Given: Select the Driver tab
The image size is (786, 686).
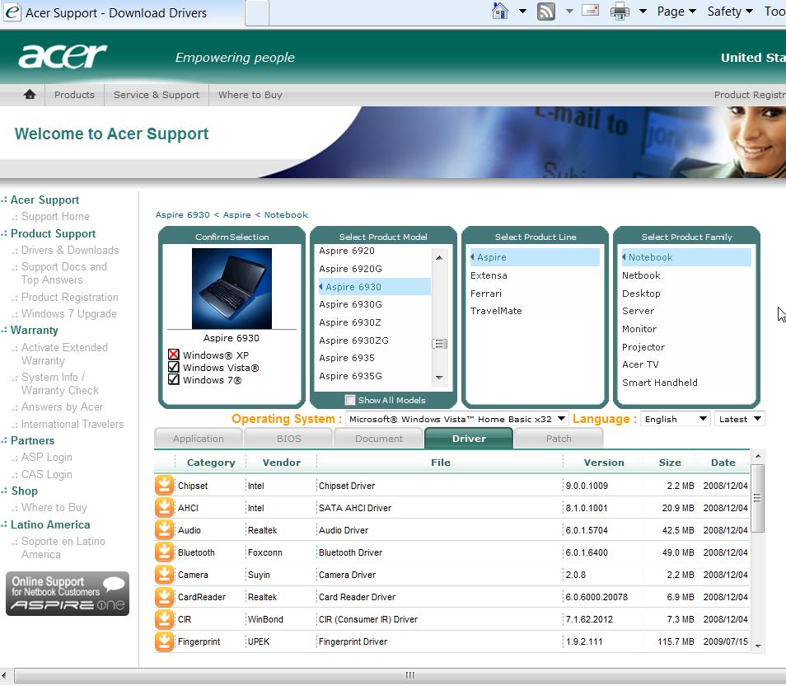Looking at the screenshot, I should [x=469, y=439].
